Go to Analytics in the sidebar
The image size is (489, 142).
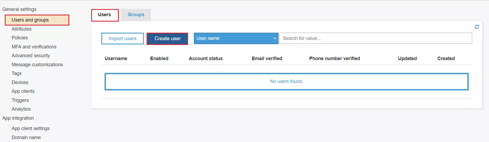[x=21, y=109]
